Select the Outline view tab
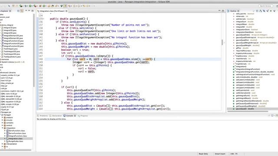The height and width of the screenshot is (156, 278). click(x=233, y=11)
